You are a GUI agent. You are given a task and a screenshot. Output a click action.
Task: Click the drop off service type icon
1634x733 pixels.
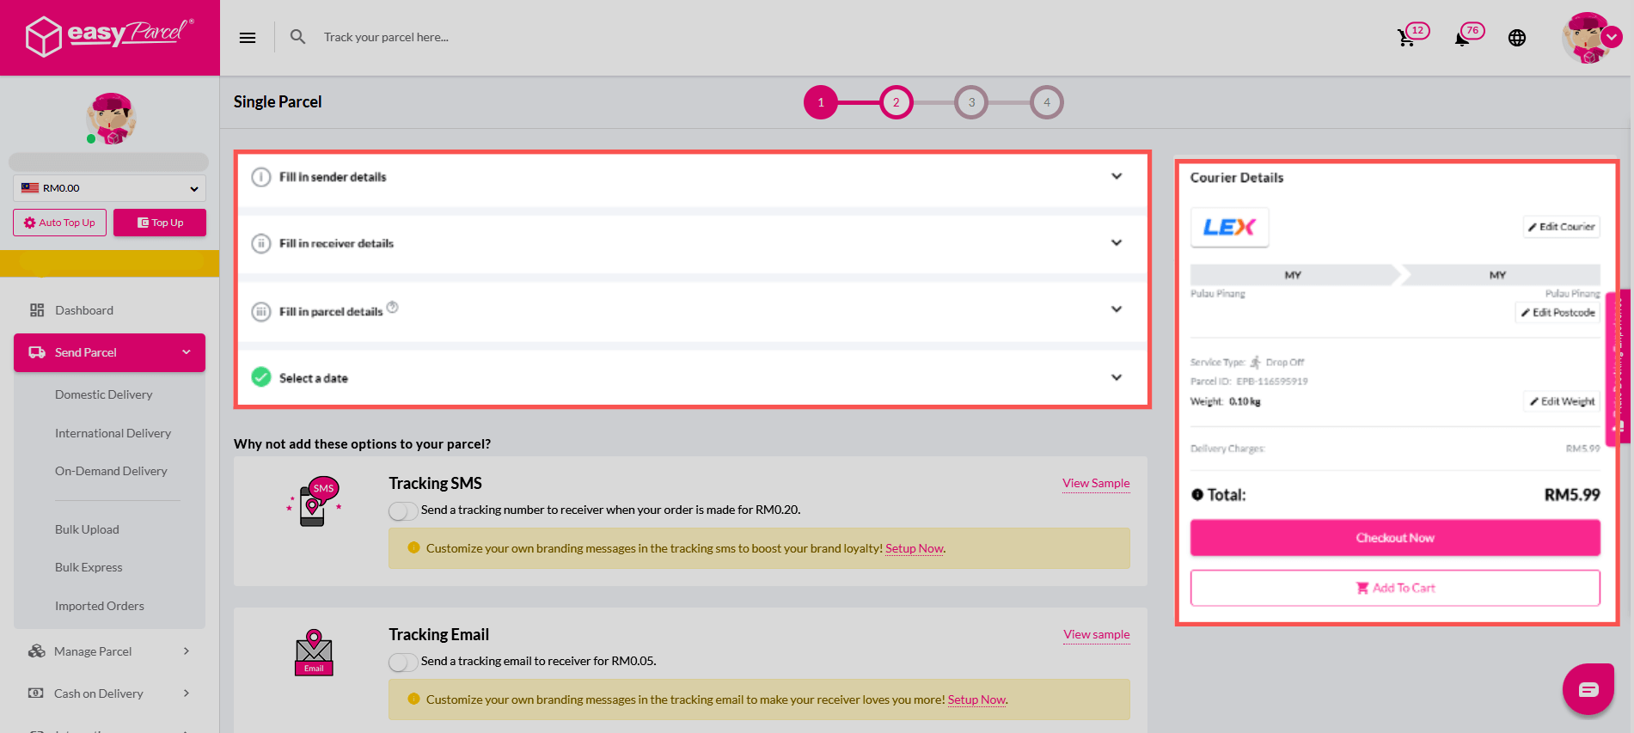(x=1256, y=362)
